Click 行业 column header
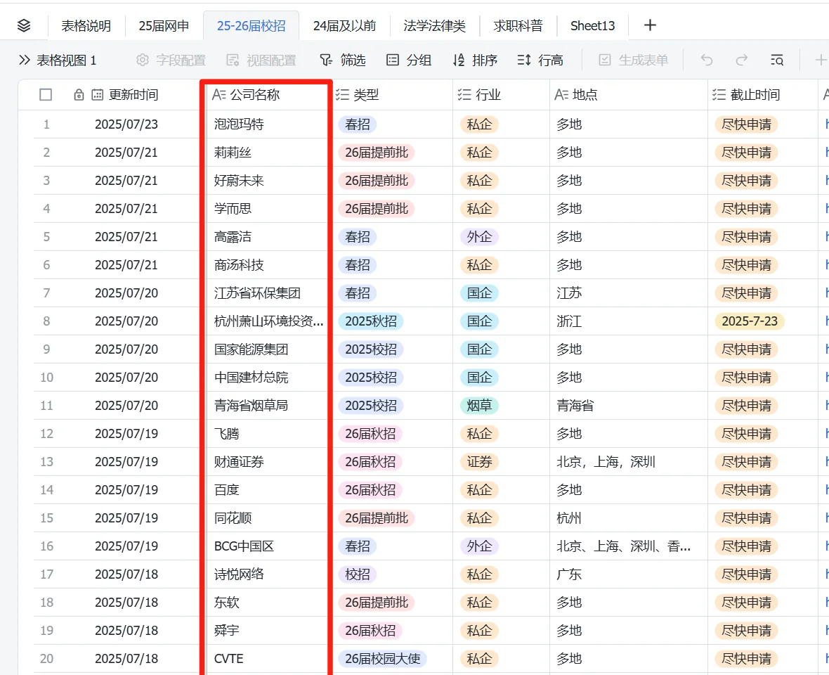The height and width of the screenshot is (675, 829). tap(501, 95)
